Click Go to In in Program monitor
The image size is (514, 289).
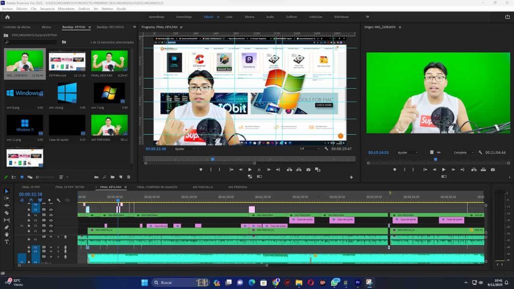pos(231,170)
